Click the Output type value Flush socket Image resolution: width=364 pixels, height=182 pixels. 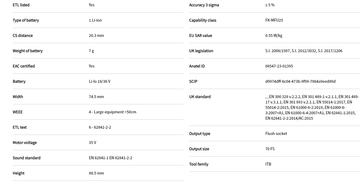coord(276,134)
